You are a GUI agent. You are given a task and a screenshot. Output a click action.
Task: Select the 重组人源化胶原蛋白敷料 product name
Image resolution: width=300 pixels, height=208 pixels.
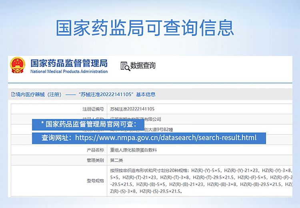pos(133,150)
